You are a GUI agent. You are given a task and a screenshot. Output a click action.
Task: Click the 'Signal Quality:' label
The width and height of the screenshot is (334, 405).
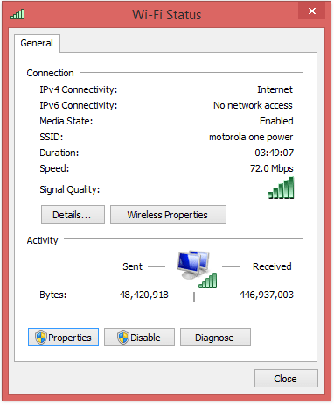point(70,189)
